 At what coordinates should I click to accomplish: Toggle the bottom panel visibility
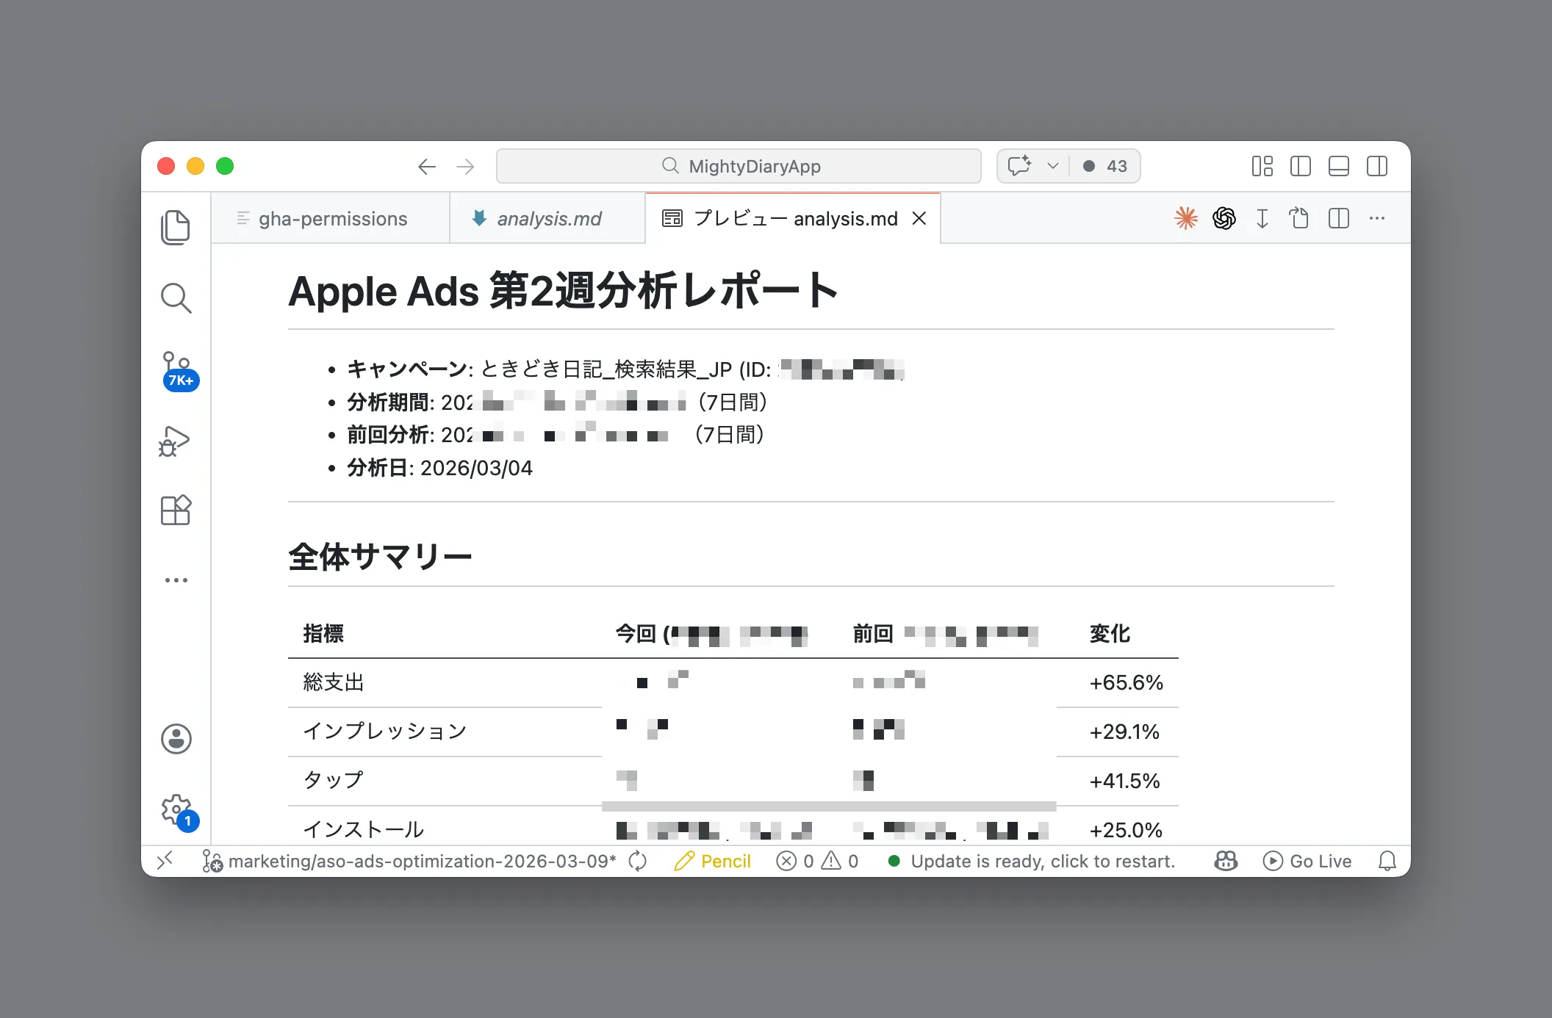pos(1338,166)
